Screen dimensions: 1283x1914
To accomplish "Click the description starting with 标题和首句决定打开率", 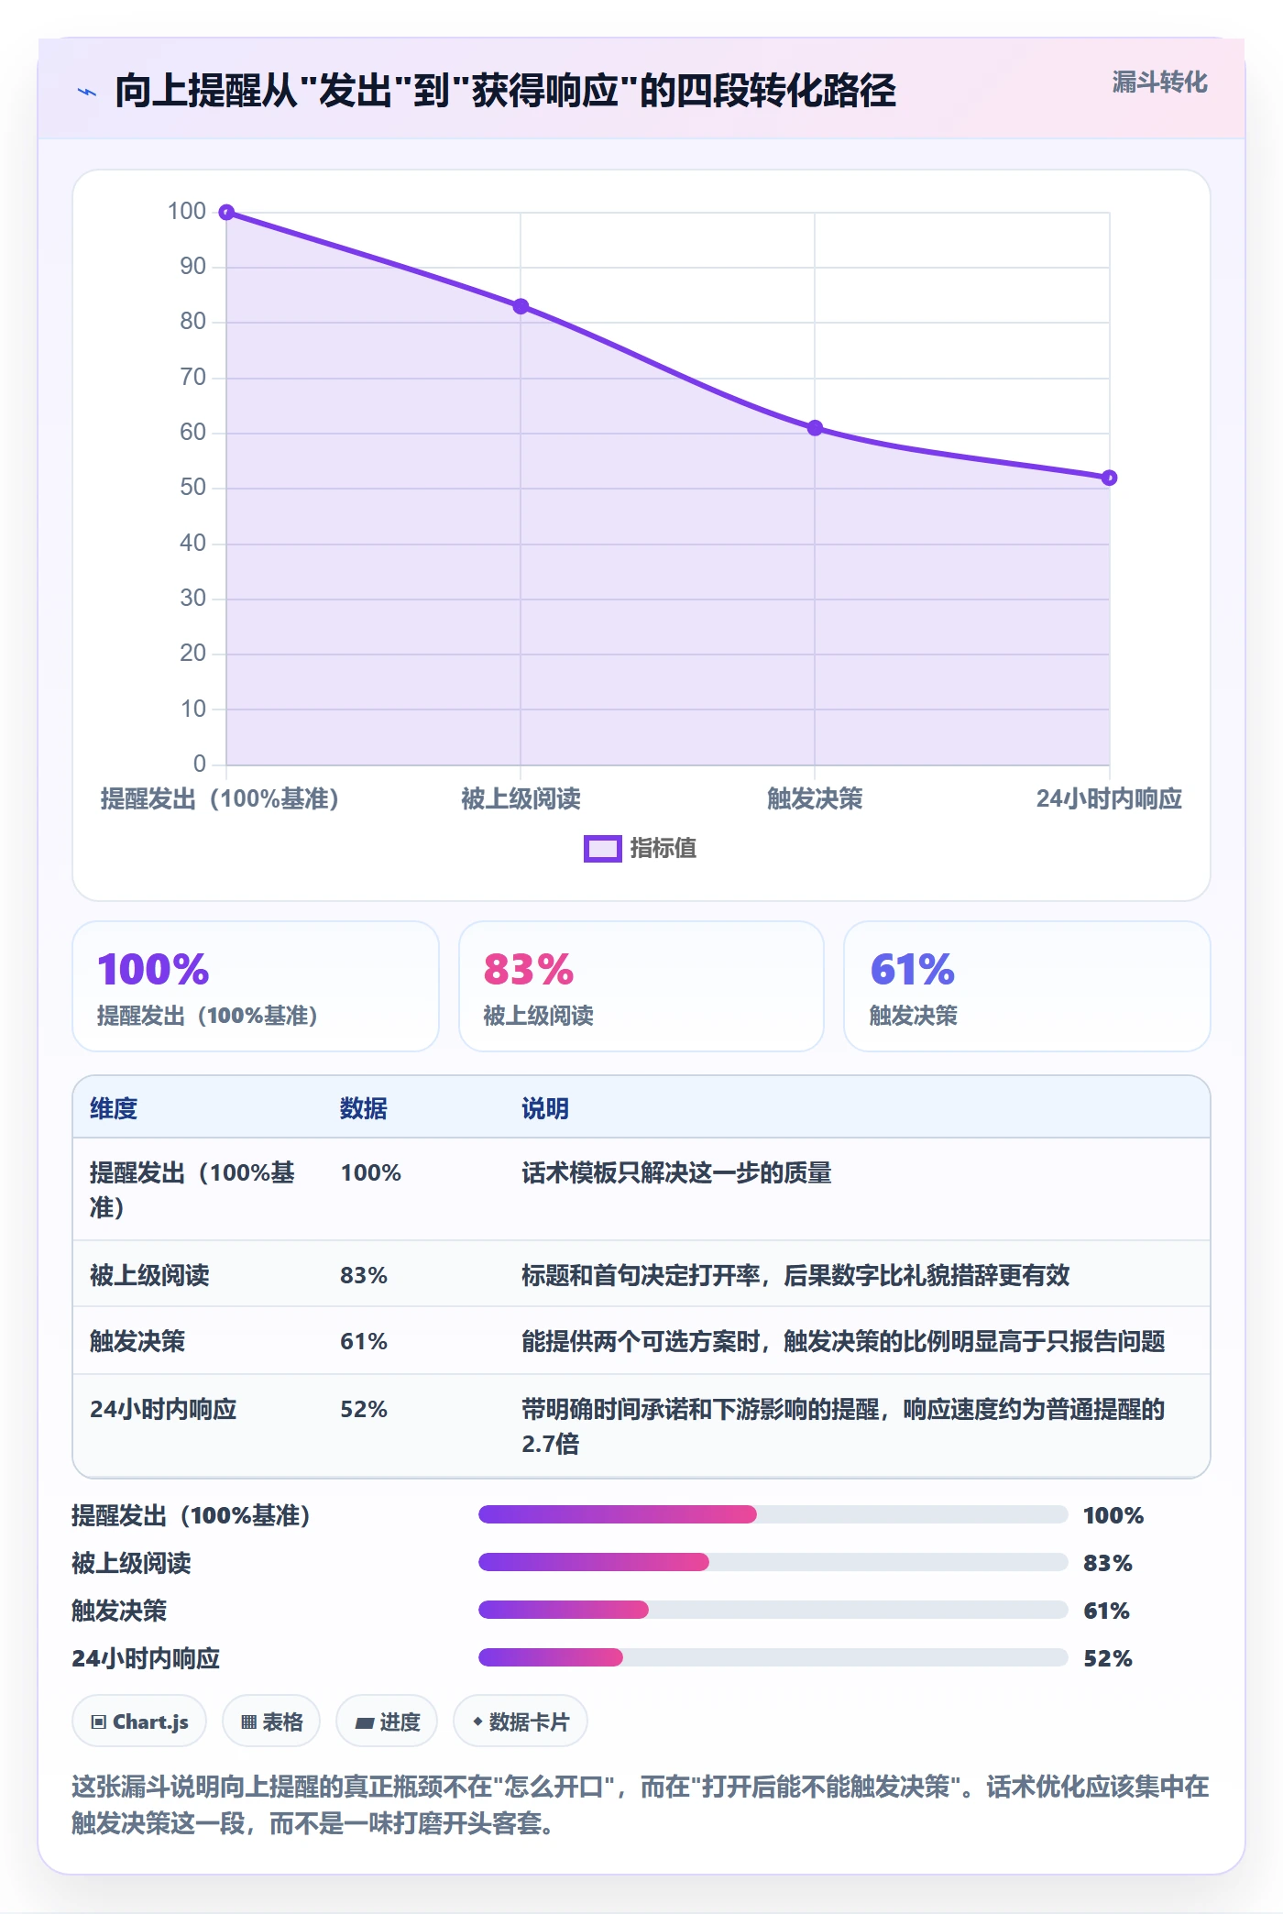I will pos(795,1275).
